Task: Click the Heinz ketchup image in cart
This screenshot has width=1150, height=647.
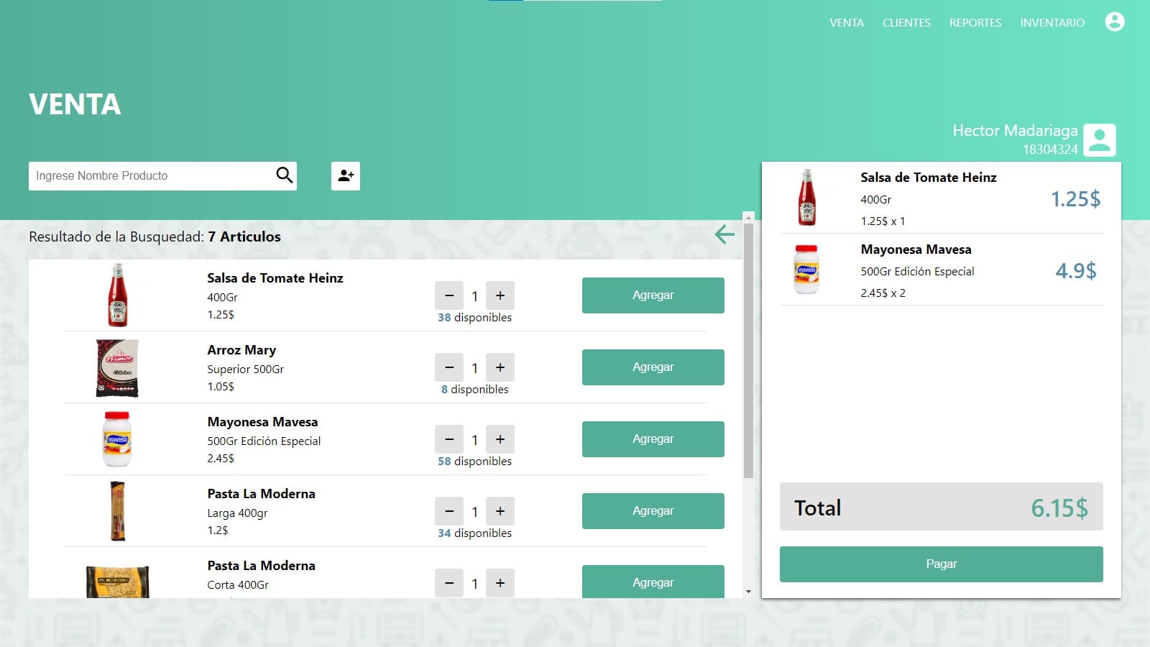Action: (x=807, y=198)
